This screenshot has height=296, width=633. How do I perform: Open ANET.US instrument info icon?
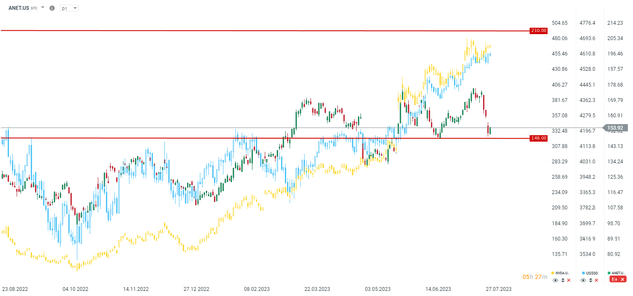[52, 8]
